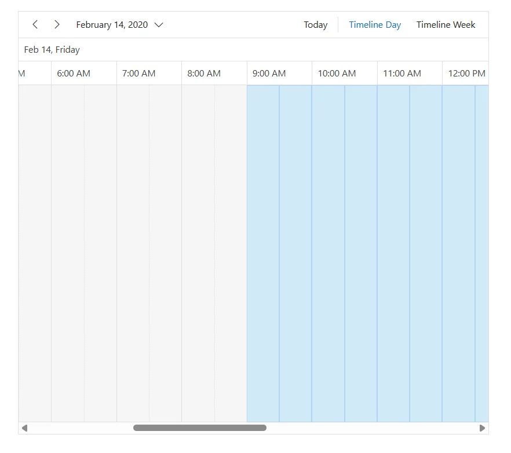The image size is (511, 453).
Task: Switch to Timeline Day view
Action: pyautogui.click(x=375, y=25)
